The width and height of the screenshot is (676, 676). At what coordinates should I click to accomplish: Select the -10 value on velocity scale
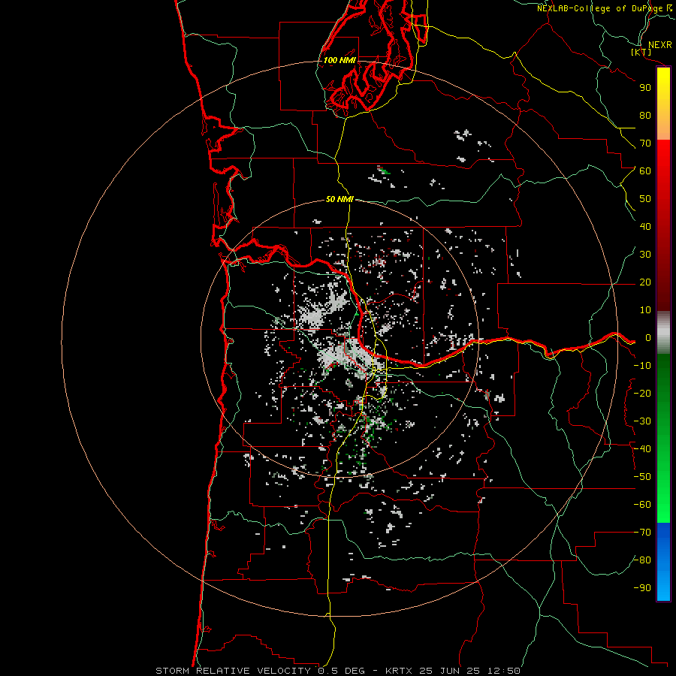642,366
